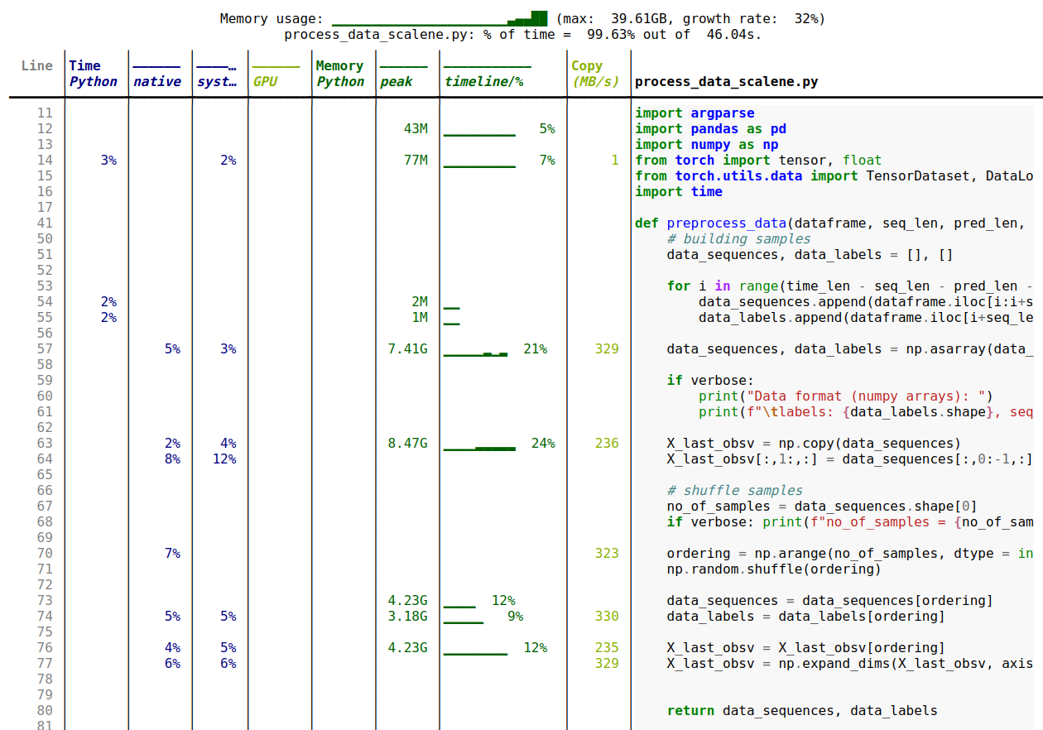Screen dimensions: 1043x730
Task: Click the native time column header
Action: 156,81
